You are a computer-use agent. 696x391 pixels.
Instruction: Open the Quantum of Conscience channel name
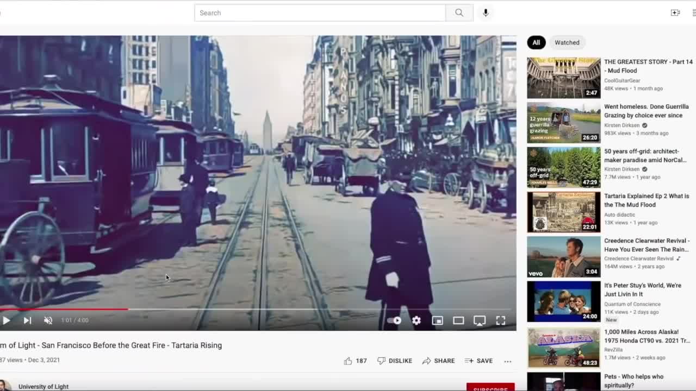pos(632,304)
